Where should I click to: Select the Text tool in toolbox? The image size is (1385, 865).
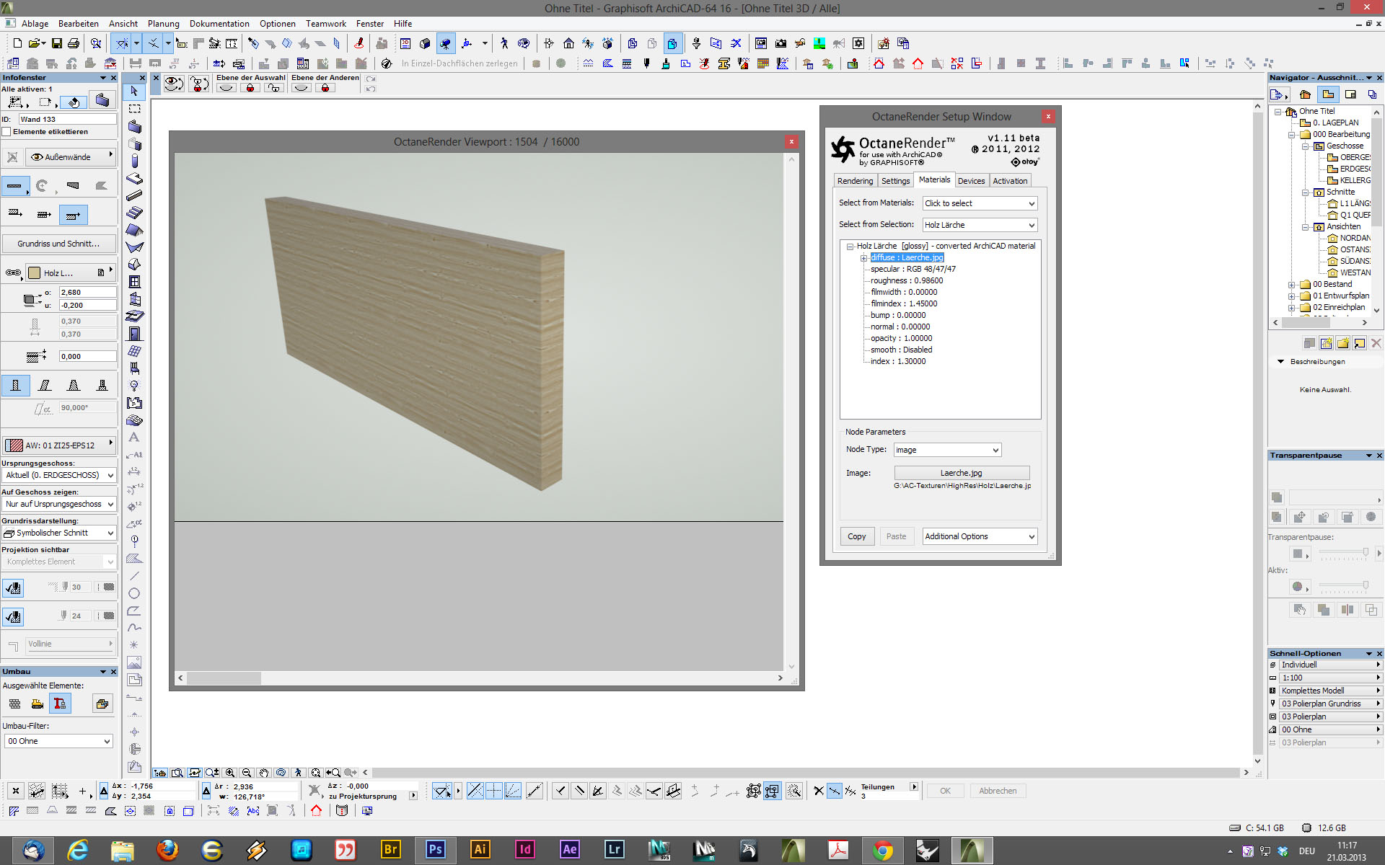click(x=134, y=438)
